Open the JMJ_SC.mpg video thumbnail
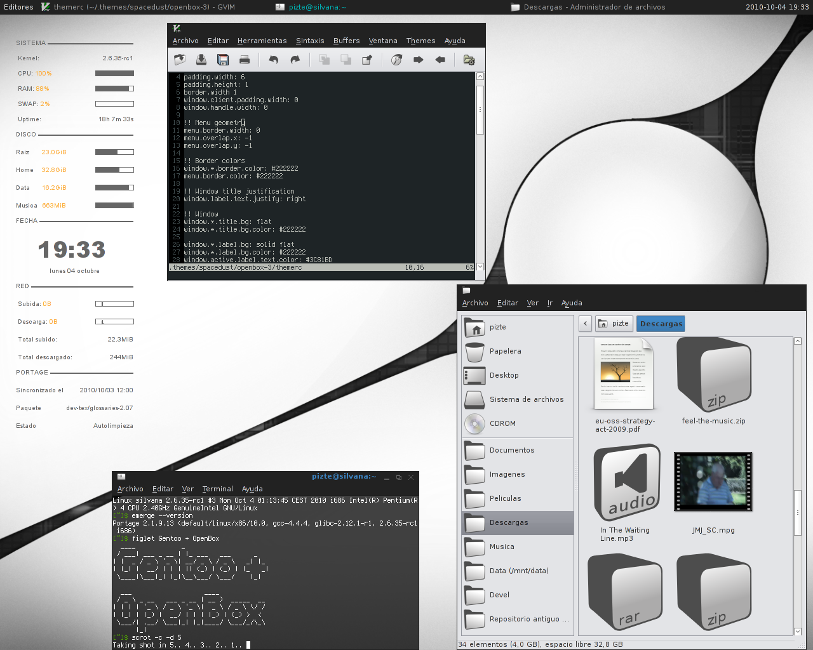This screenshot has width=813, height=650. 713,481
